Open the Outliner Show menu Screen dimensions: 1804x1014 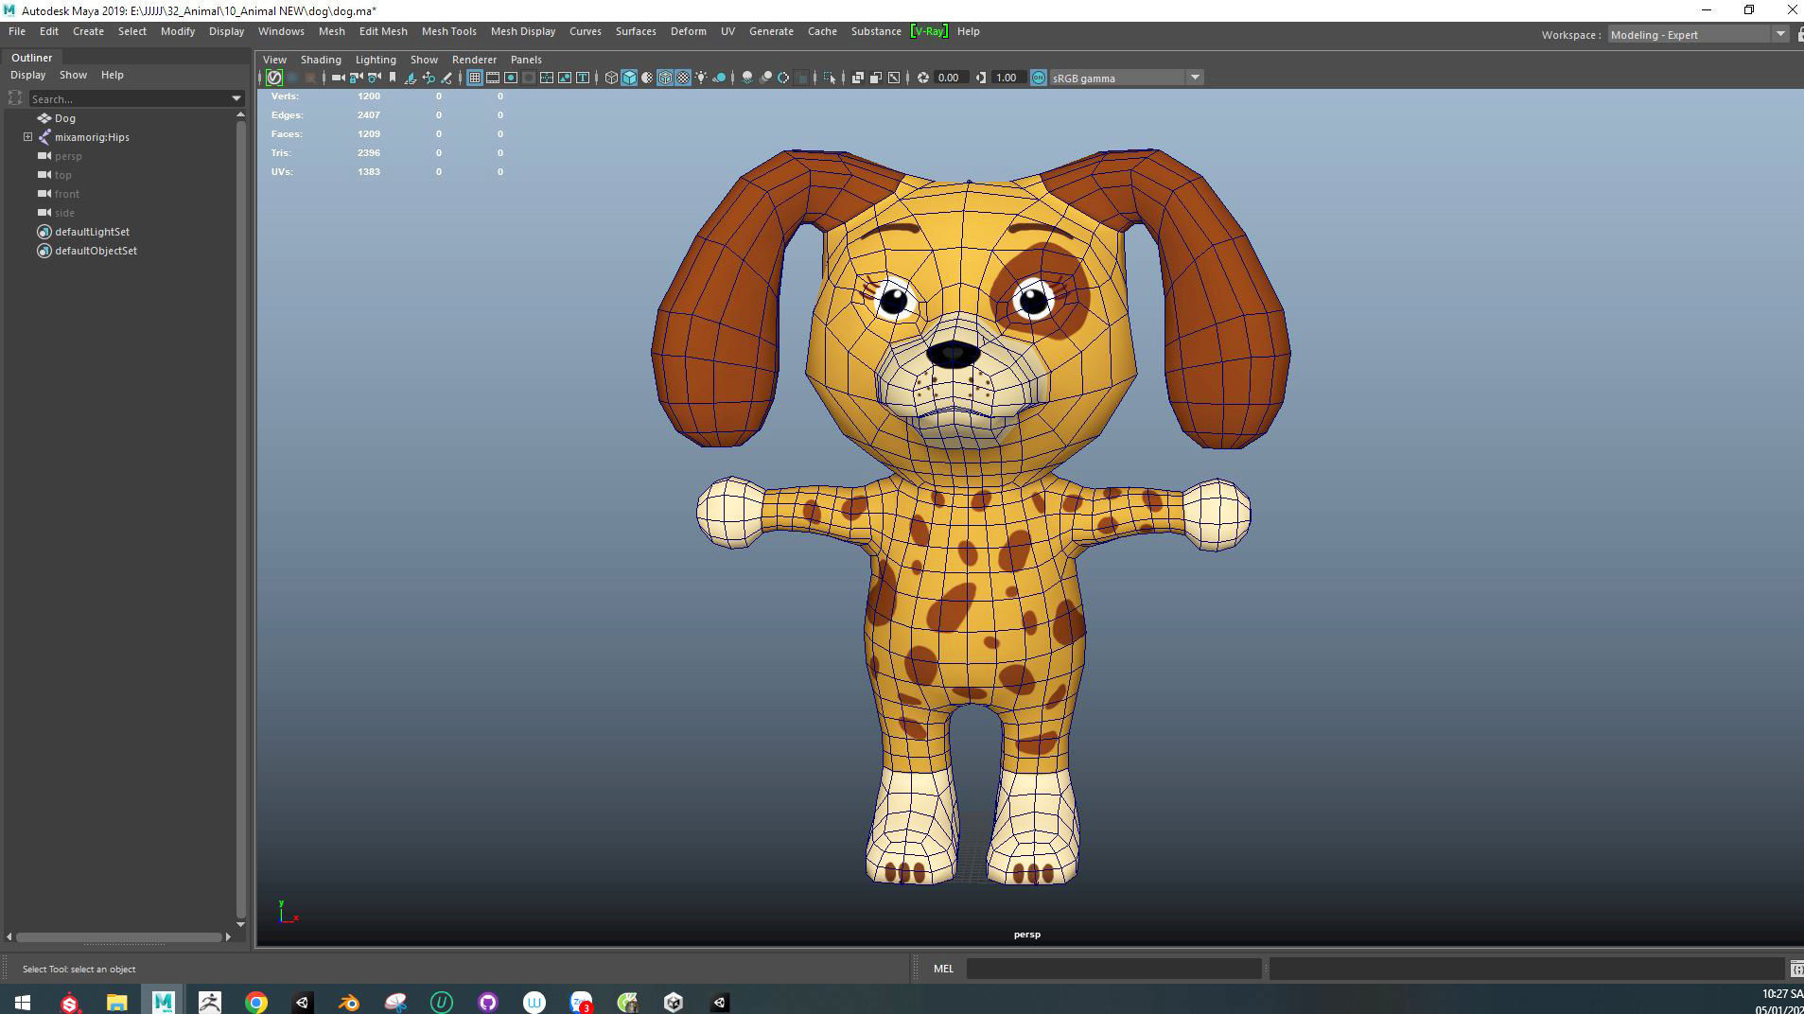[73, 75]
